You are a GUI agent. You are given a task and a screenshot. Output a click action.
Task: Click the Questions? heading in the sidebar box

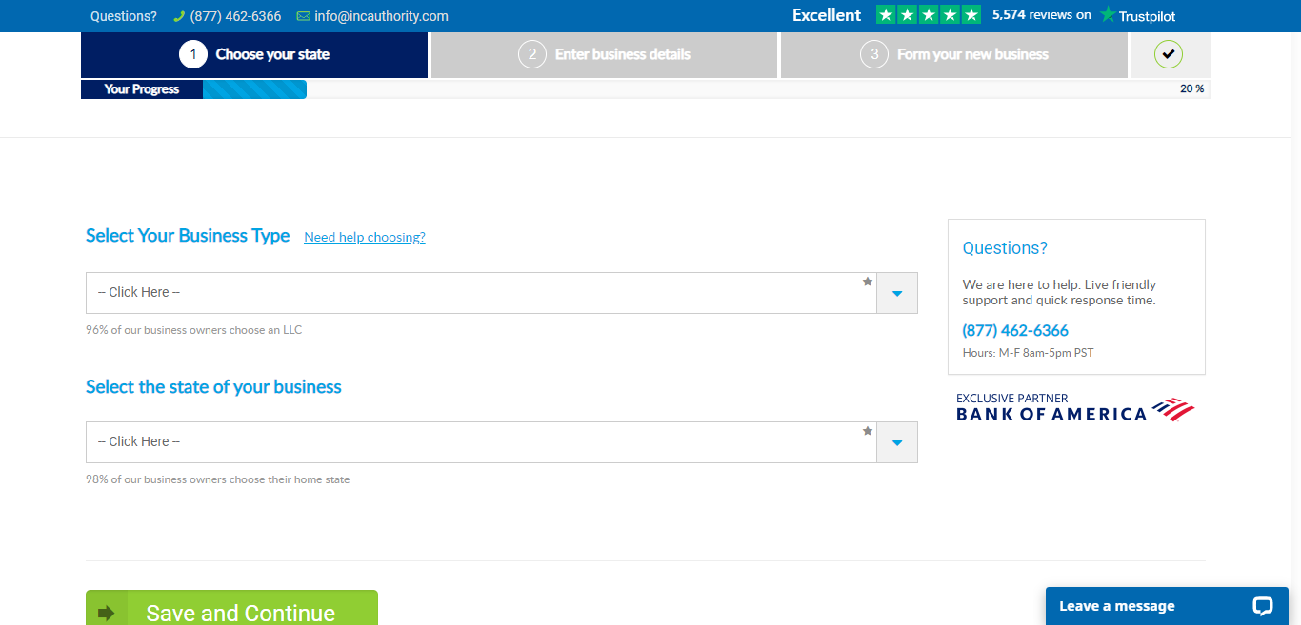click(x=1005, y=248)
